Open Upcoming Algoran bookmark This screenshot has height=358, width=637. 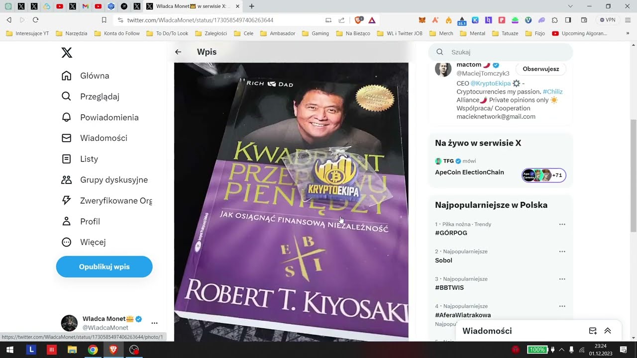click(x=580, y=33)
